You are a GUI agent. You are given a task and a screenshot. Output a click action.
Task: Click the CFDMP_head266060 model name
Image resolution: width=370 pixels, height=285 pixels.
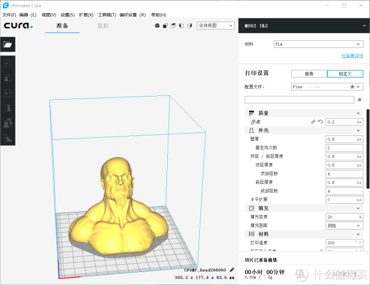click(205, 270)
